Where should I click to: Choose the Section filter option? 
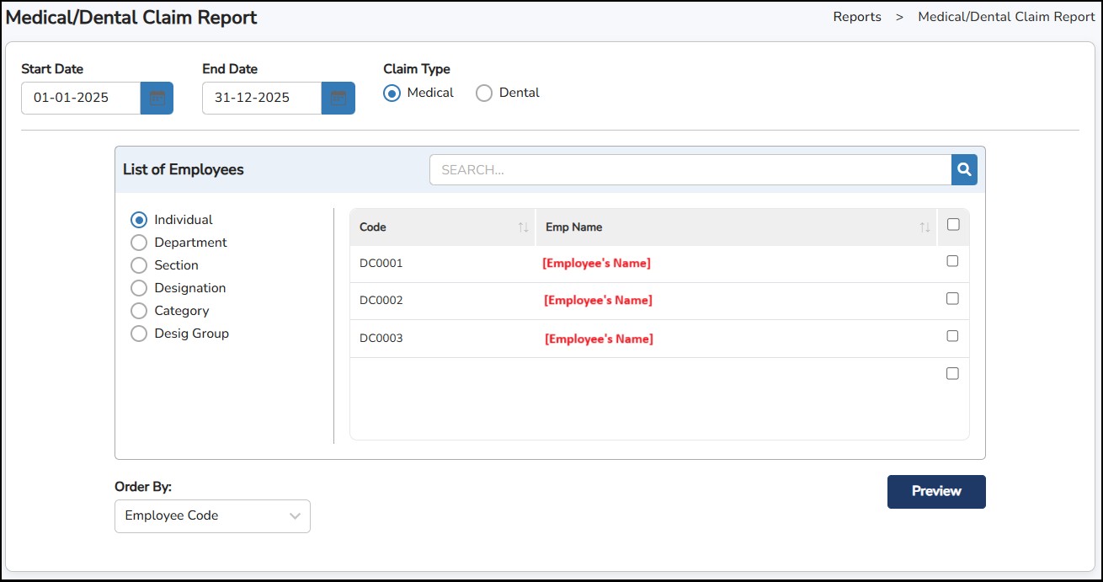139,265
